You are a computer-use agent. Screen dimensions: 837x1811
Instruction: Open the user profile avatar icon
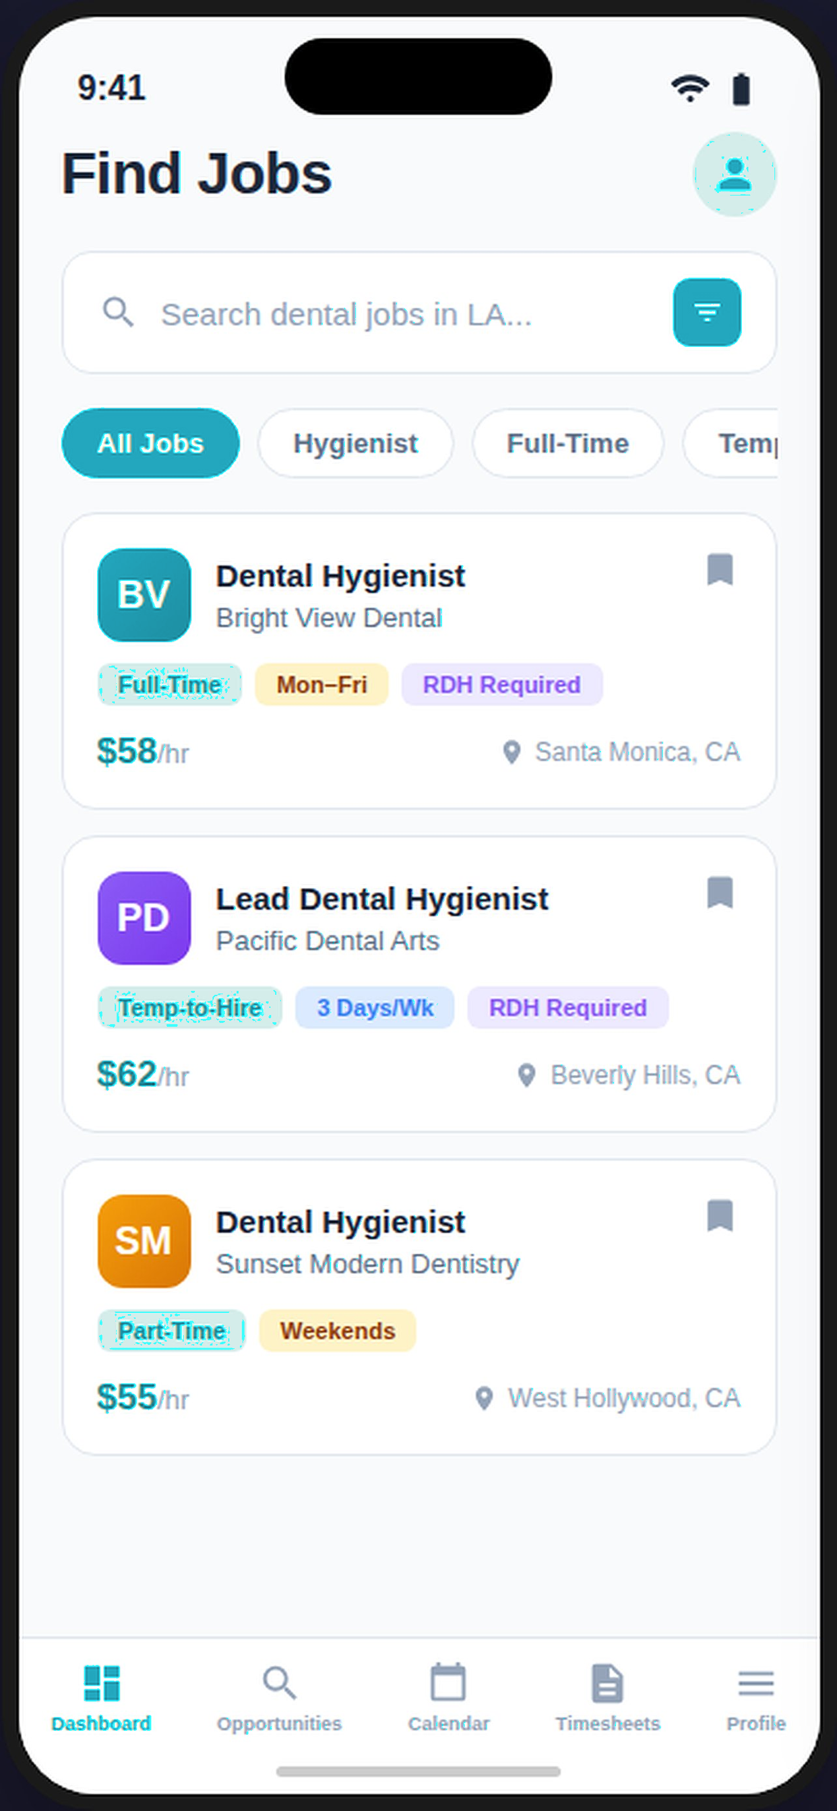735,174
